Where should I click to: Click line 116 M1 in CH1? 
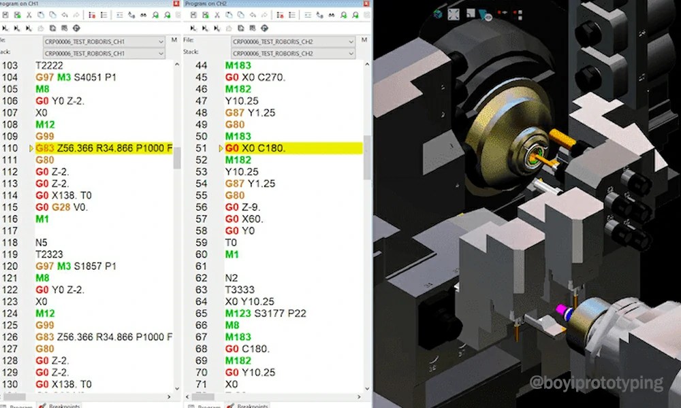click(42, 219)
